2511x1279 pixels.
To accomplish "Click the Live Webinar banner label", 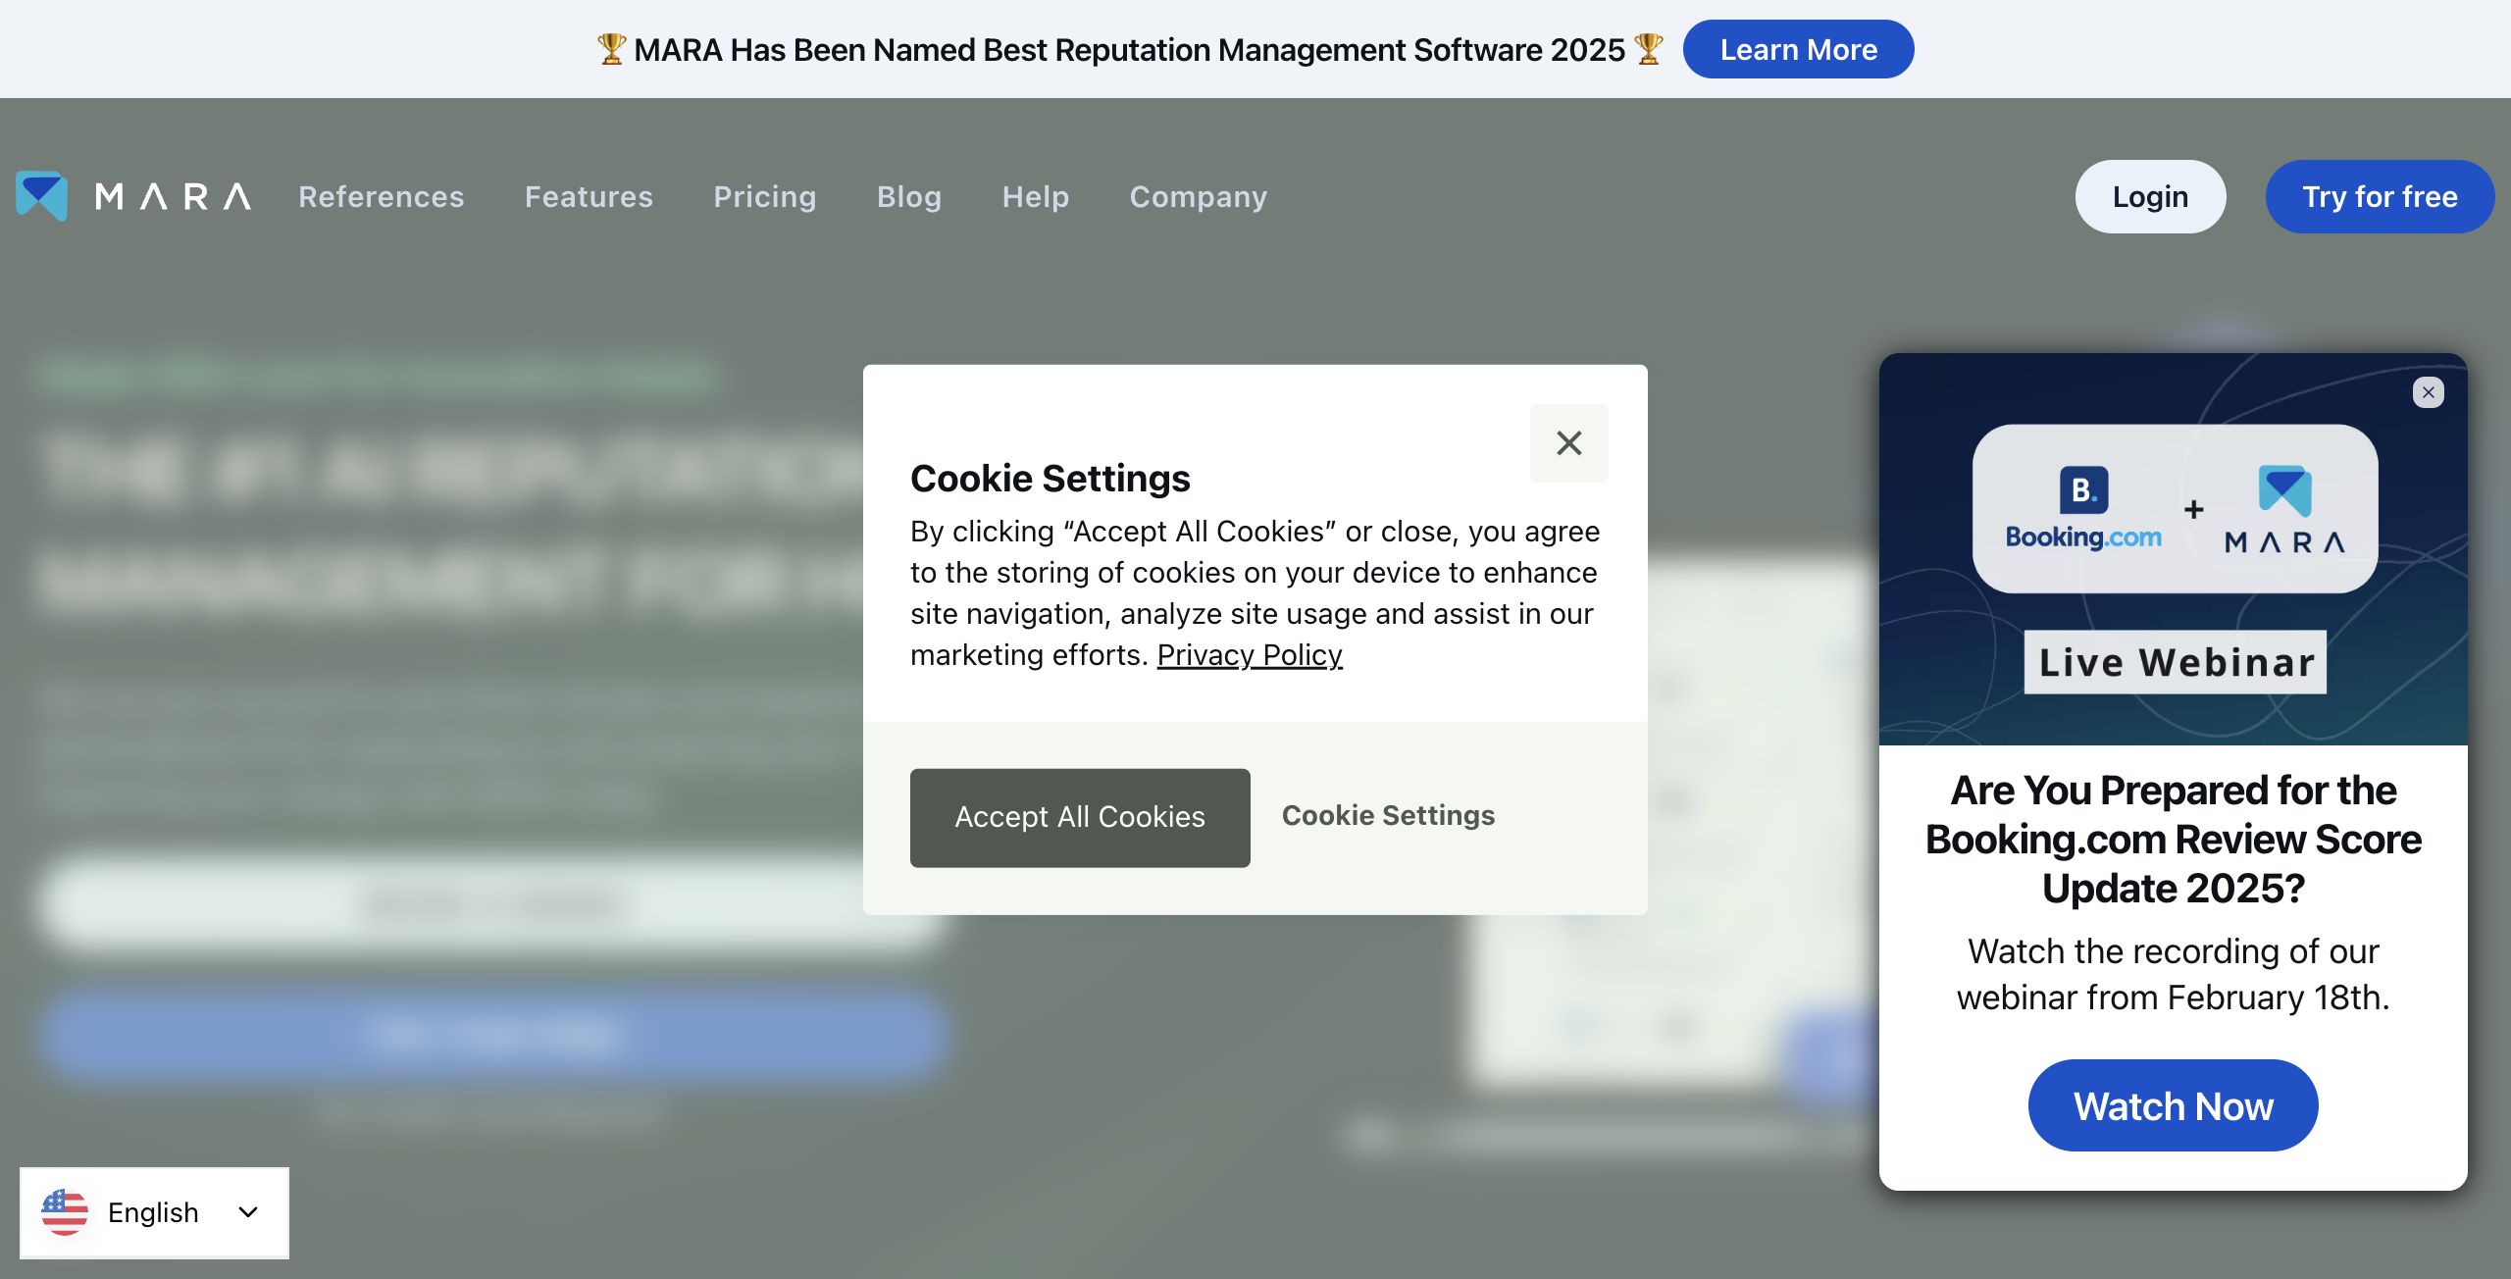I will [x=2175, y=662].
